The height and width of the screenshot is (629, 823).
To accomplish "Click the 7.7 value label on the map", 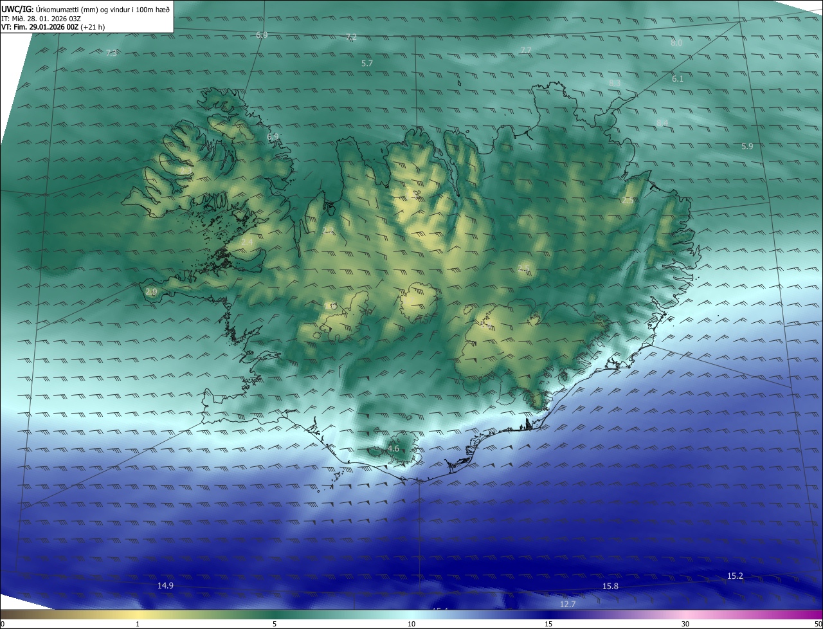I will coord(526,50).
